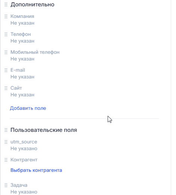Open the Выбрать контрагента link
The width and height of the screenshot is (176, 195).
pos(36,170)
